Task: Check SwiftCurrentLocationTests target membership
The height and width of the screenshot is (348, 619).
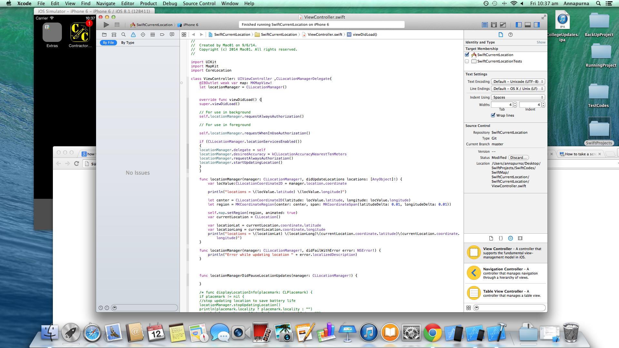Action: pyautogui.click(x=467, y=61)
